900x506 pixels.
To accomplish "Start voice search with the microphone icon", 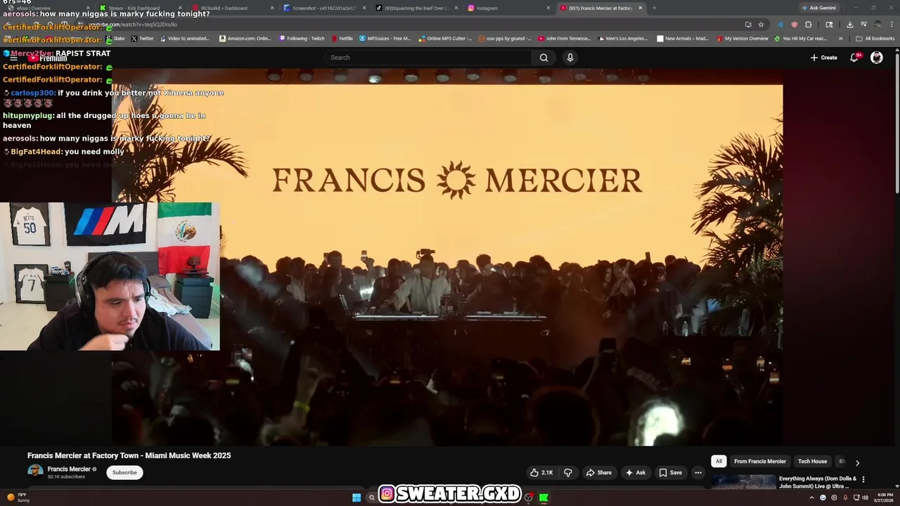I will click(570, 58).
